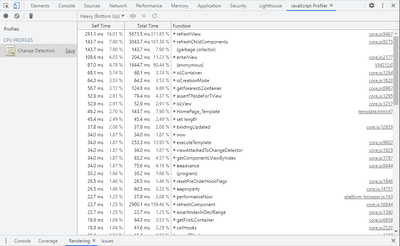Viewport: 400px width, 246px height.
Task: Open DevTools settings via the gear icon
Action: pyautogui.click(x=371, y=5)
